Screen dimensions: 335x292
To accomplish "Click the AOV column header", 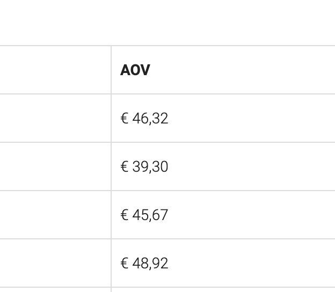I will [135, 70].
